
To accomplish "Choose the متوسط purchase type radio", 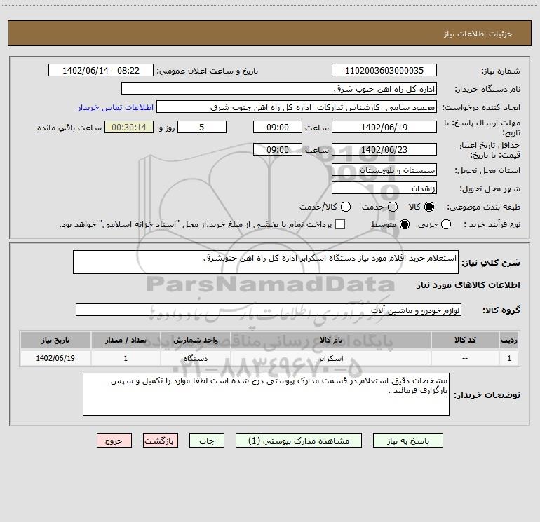I will click(405, 224).
